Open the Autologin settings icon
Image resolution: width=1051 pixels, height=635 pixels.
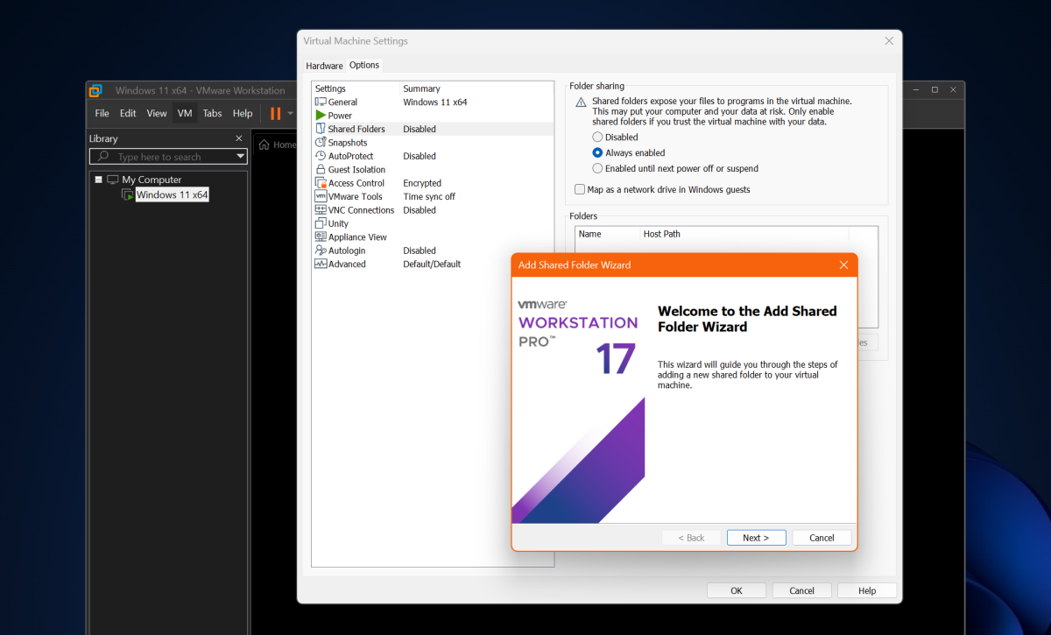pyautogui.click(x=321, y=250)
